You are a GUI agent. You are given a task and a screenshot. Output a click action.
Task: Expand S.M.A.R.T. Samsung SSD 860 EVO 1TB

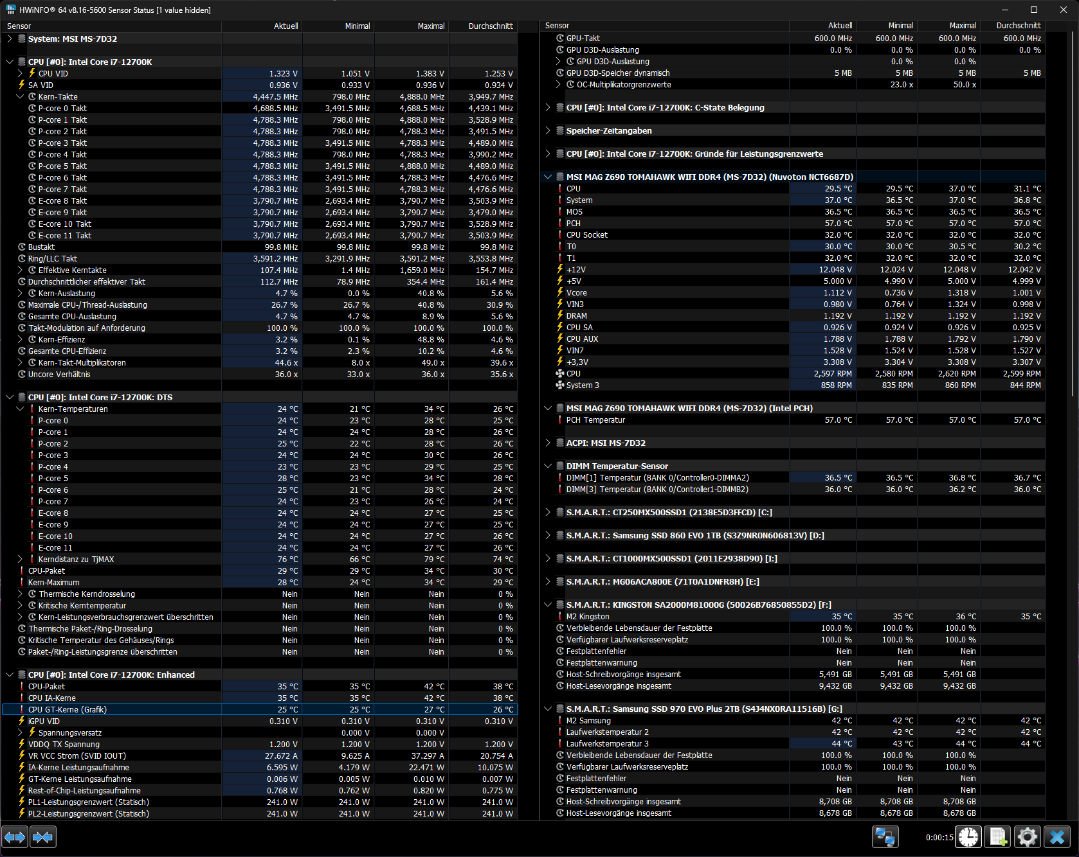[x=548, y=536]
